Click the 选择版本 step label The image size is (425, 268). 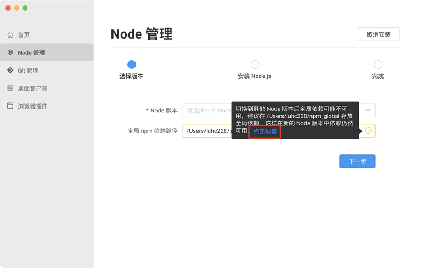click(x=131, y=76)
